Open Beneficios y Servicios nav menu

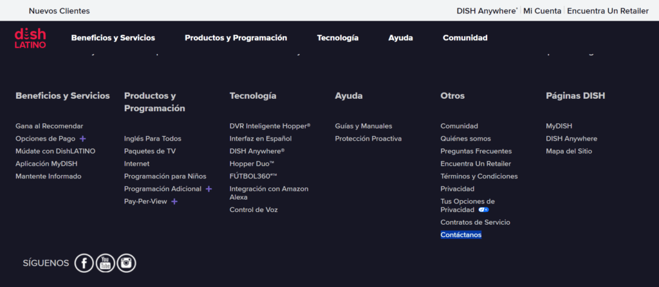pos(113,38)
